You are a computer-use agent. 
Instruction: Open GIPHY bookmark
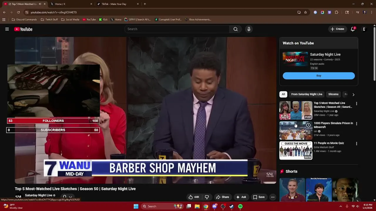[x=137, y=20]
